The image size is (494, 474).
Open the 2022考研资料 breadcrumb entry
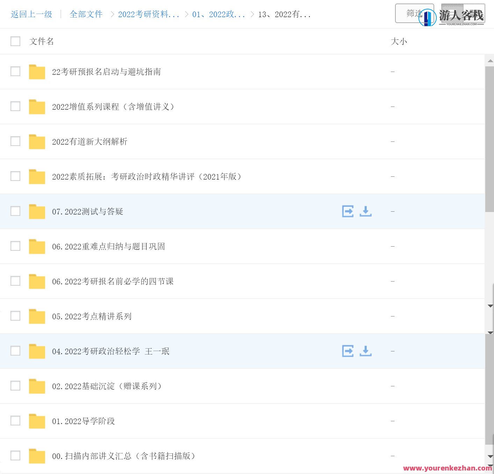click(x=149, y=14)
